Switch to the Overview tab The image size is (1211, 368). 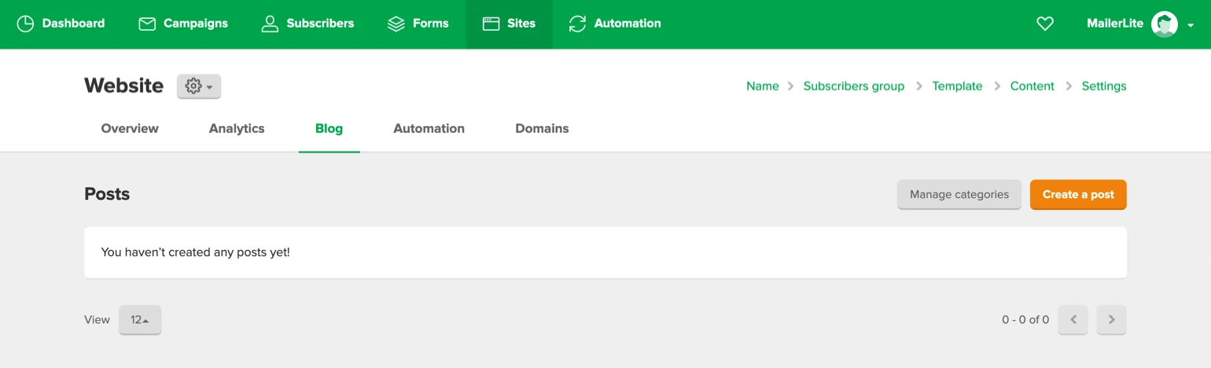pyautogui.click(x=130, y=128)
